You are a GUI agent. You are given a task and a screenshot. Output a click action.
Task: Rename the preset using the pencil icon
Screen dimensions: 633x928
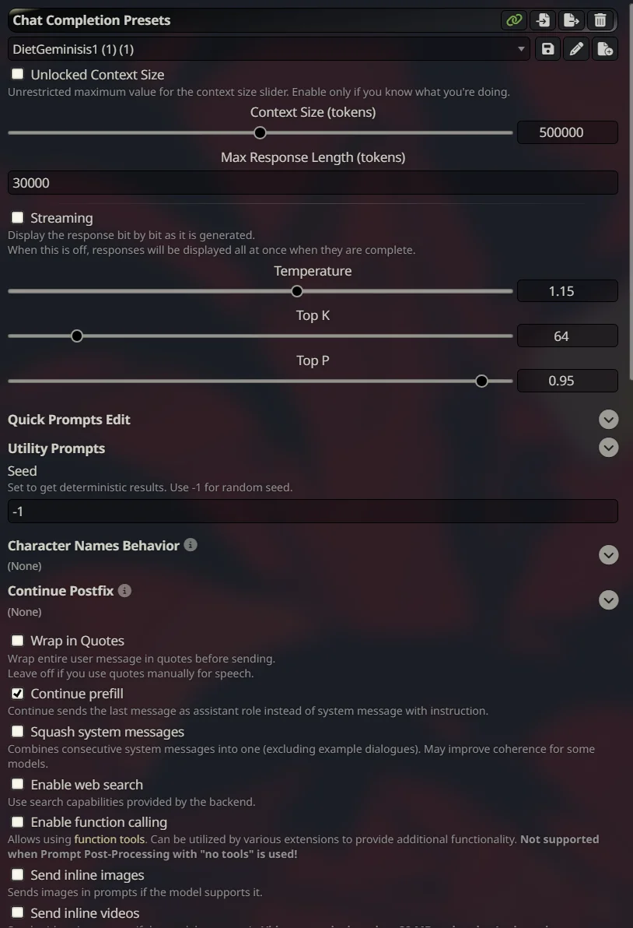576,49
